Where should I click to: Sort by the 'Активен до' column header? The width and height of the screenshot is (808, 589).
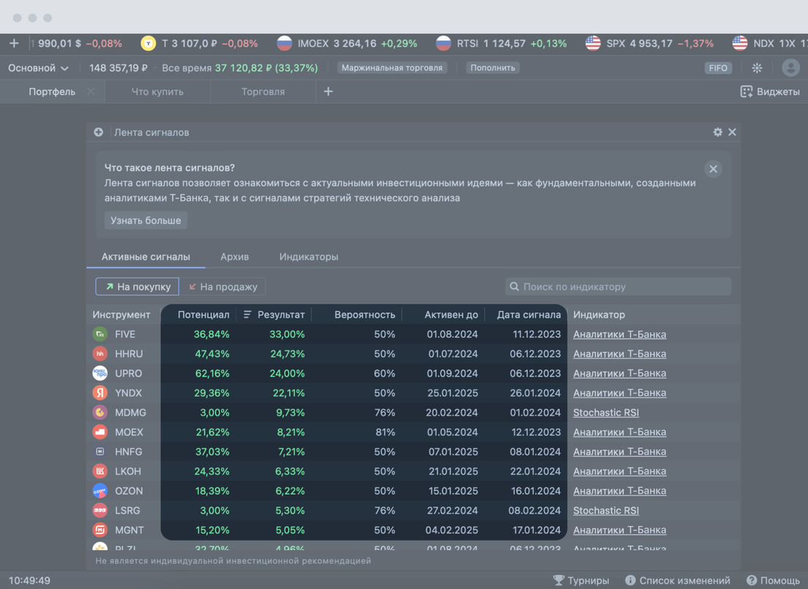point(452,315)
